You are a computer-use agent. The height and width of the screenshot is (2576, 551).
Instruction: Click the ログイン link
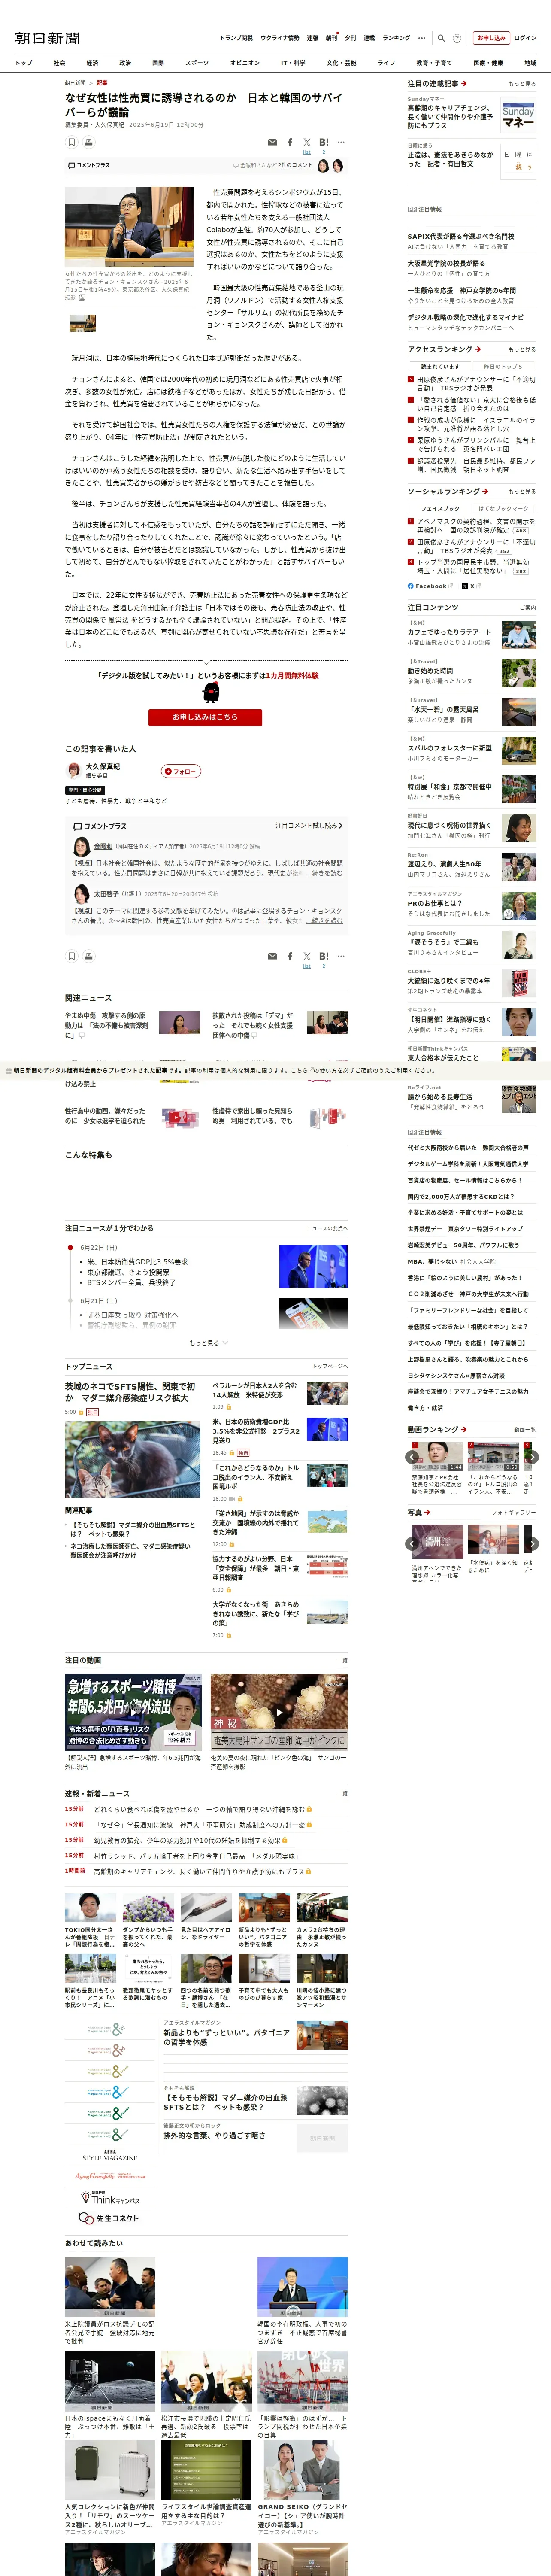525,38
